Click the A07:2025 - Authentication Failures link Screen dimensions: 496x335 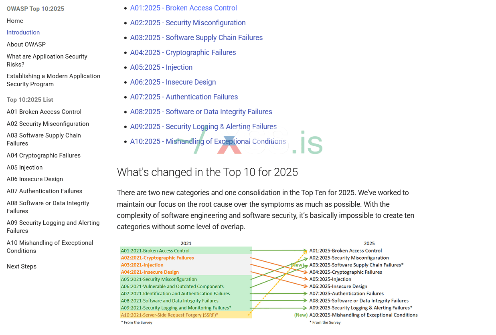184,97
